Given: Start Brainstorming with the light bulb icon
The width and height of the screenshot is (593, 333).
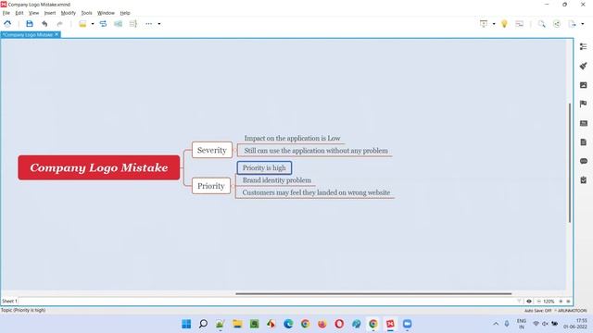Looking at the screenshot, I should 504,24.
